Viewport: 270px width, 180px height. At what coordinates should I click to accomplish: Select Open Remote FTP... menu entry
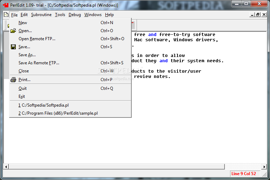(70, 39)
